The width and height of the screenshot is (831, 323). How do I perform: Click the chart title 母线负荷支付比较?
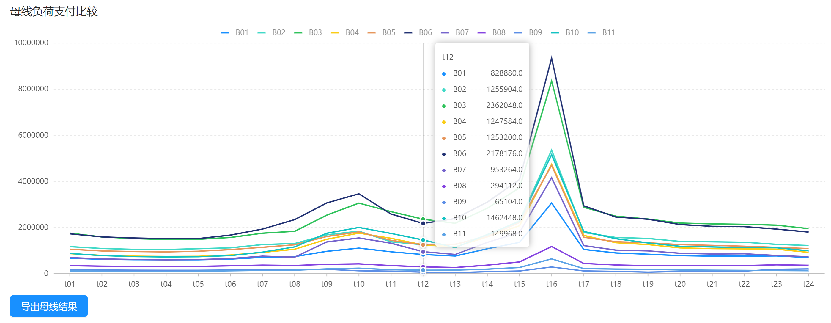tap(54, 12)
